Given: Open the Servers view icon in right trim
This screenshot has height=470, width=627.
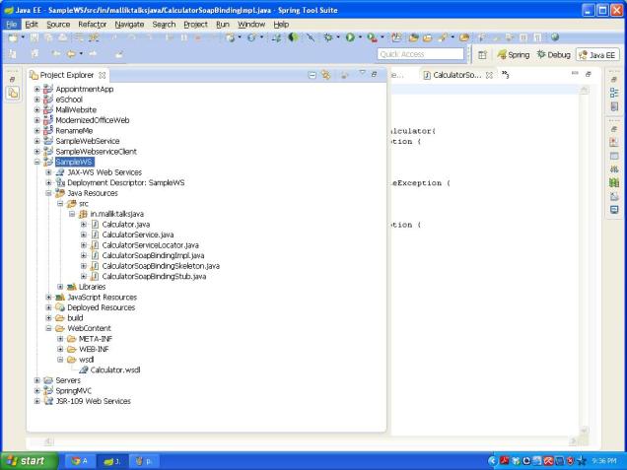Looking at the screenshot, I should (614, 169).
